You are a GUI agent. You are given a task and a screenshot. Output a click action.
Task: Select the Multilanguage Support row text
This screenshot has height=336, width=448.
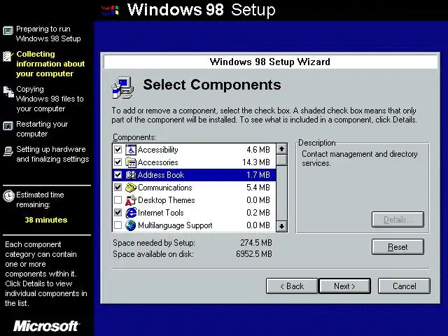click(175, 225)
